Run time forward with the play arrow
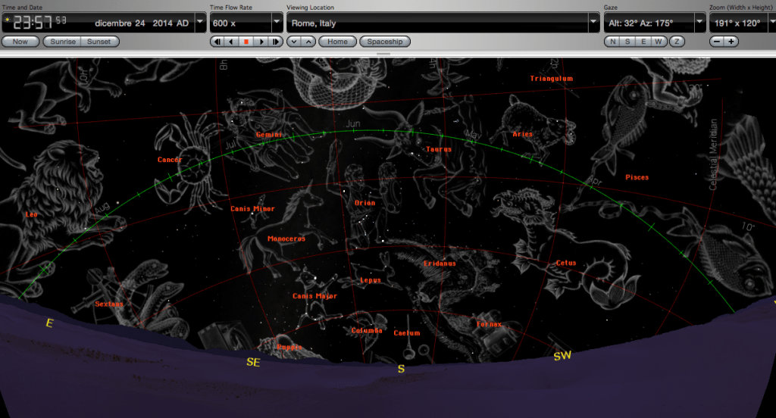 pos(261,42)
